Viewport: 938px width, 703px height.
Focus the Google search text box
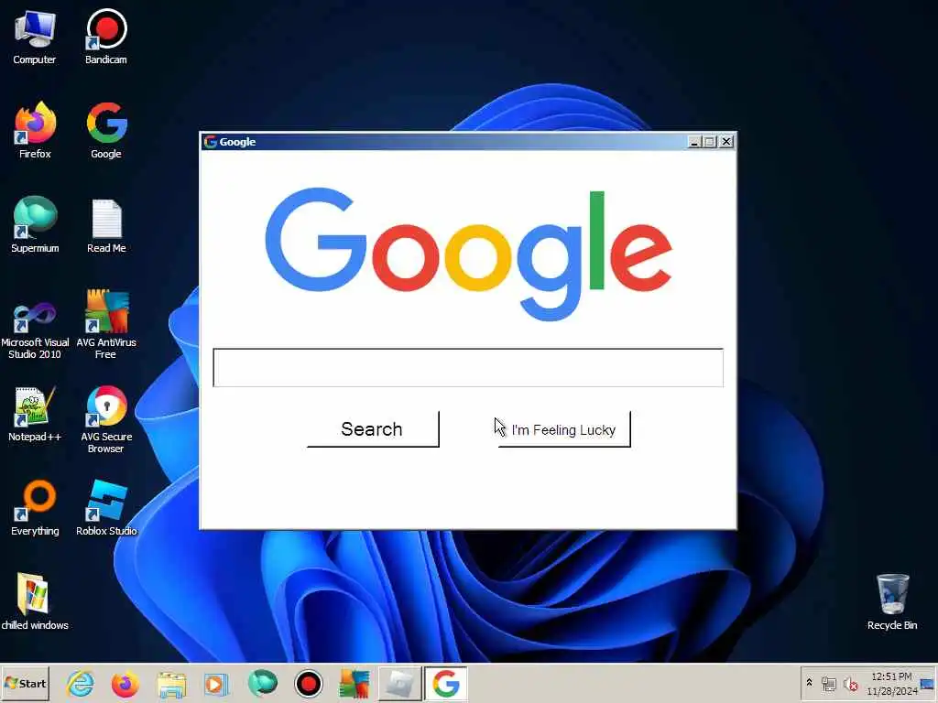pos(468,367)
